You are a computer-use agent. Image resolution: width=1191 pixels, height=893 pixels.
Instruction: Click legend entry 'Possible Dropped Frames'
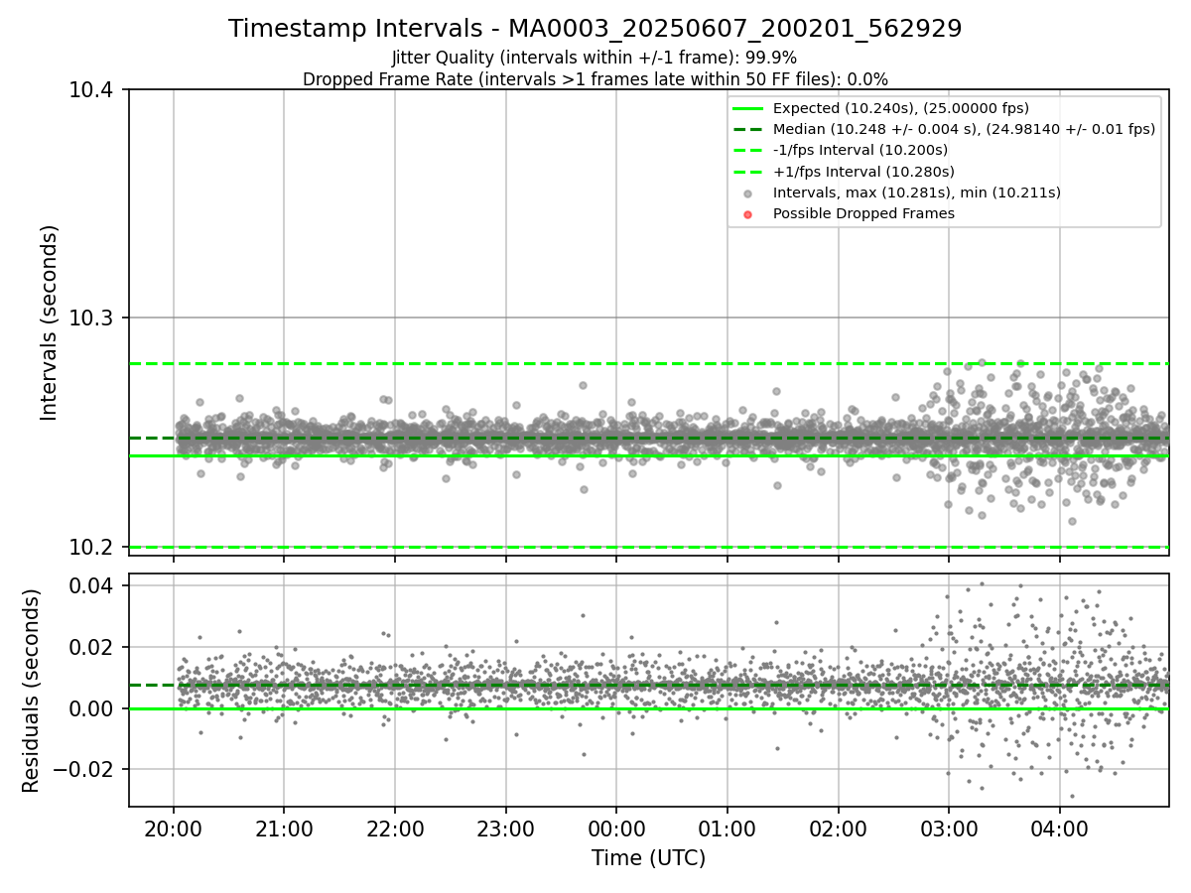tap(863, 213)
